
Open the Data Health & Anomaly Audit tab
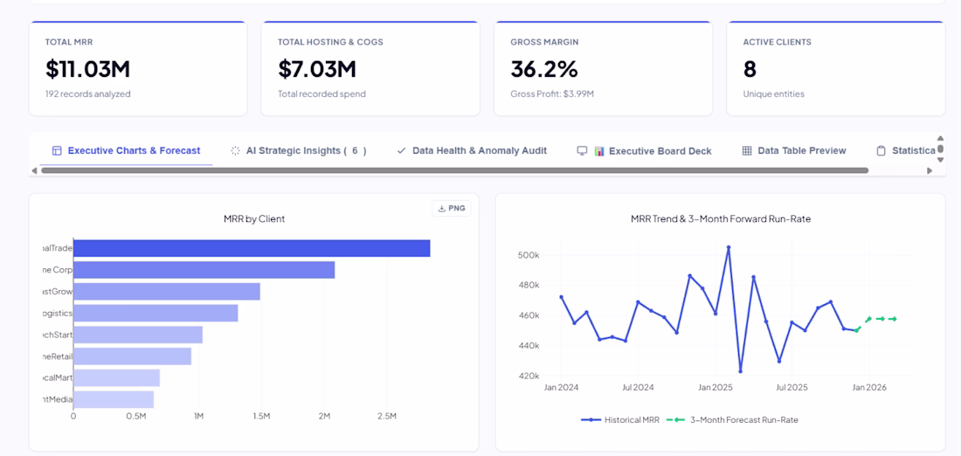coord(471,151)
